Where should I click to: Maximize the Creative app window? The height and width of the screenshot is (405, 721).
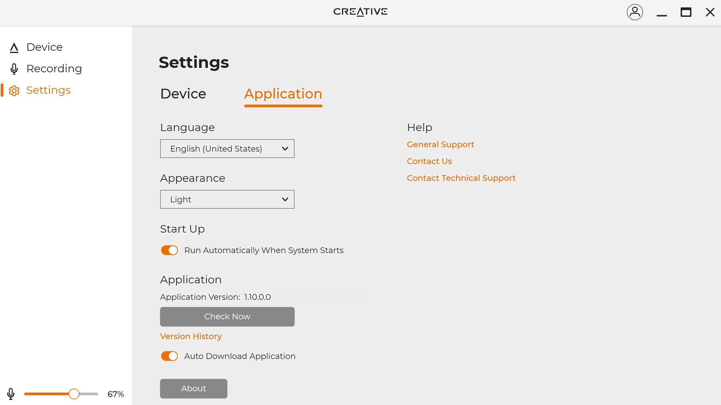tap(686, 12)
